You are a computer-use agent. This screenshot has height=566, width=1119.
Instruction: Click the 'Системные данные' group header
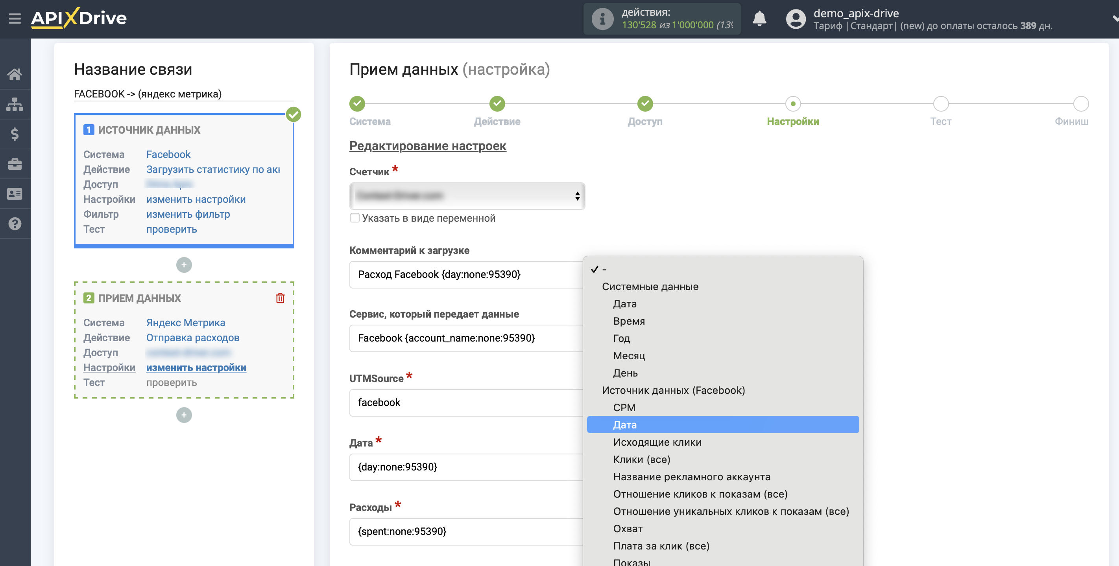[x=650, y=287]
